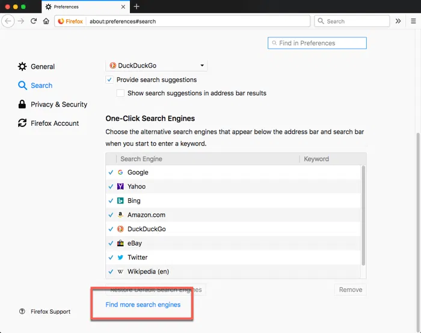Reload the current page
This screenshot has width=421, height=333.
click(x=34, y=21)
